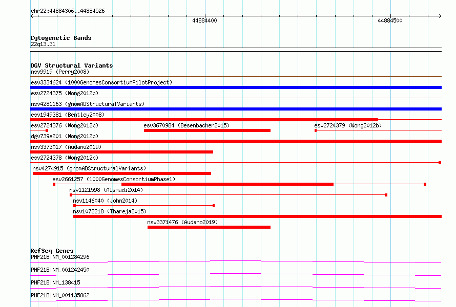
Task: Select the thick red bar of esv1949381
Action: coord(204,120)
